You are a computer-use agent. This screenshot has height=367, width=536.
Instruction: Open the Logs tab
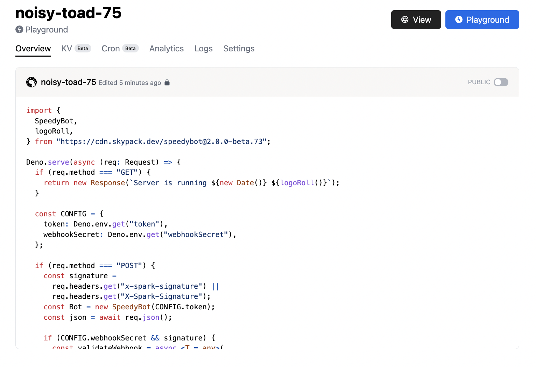pyautogui.click(x=204, y=49)
